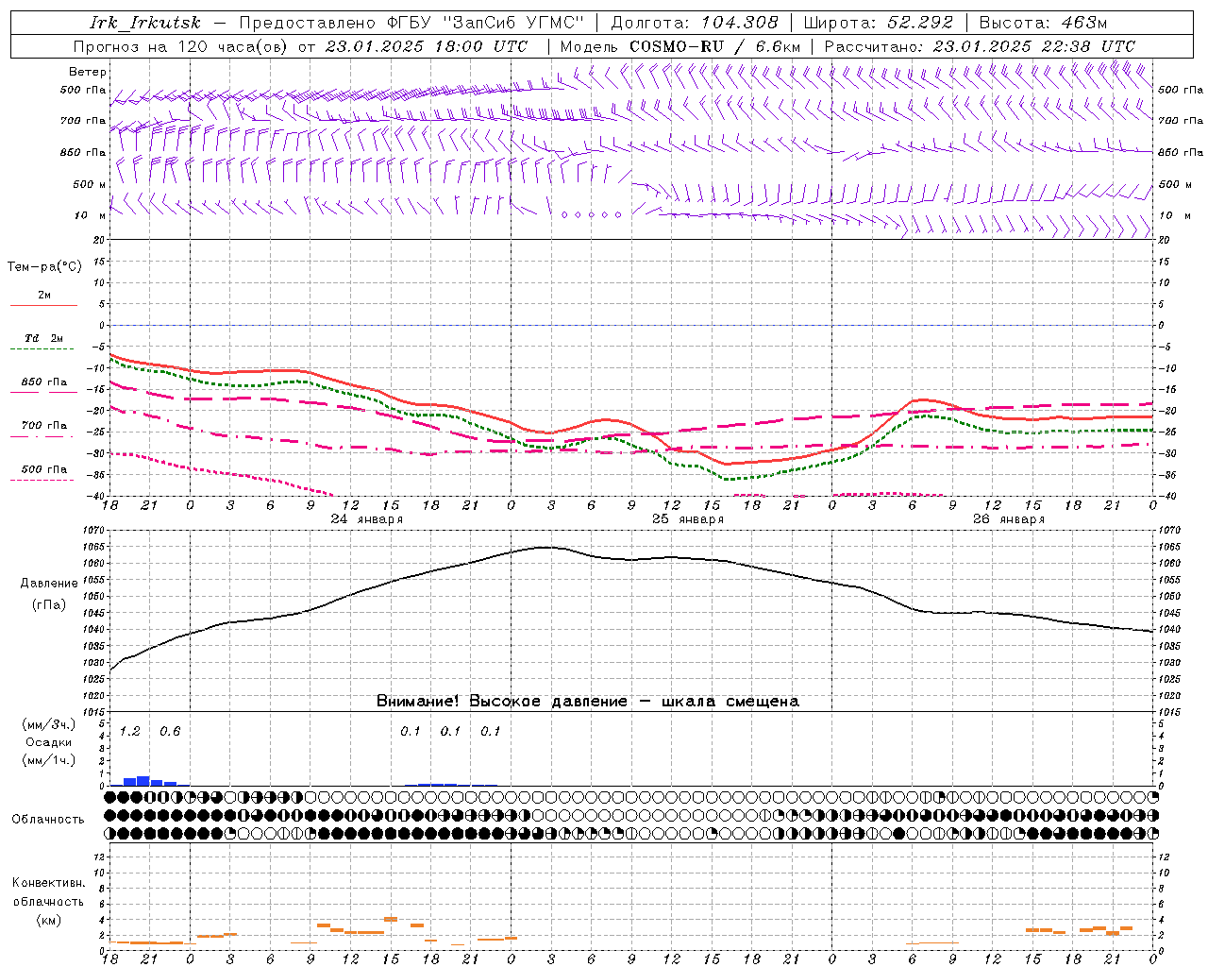Click the (мм/1ч.) unit label
The image size is (1208, 967).
[x=48, y=760]
